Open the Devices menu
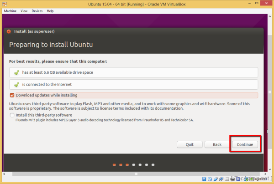This screenshot has height=184, width=274. (37, 10)
